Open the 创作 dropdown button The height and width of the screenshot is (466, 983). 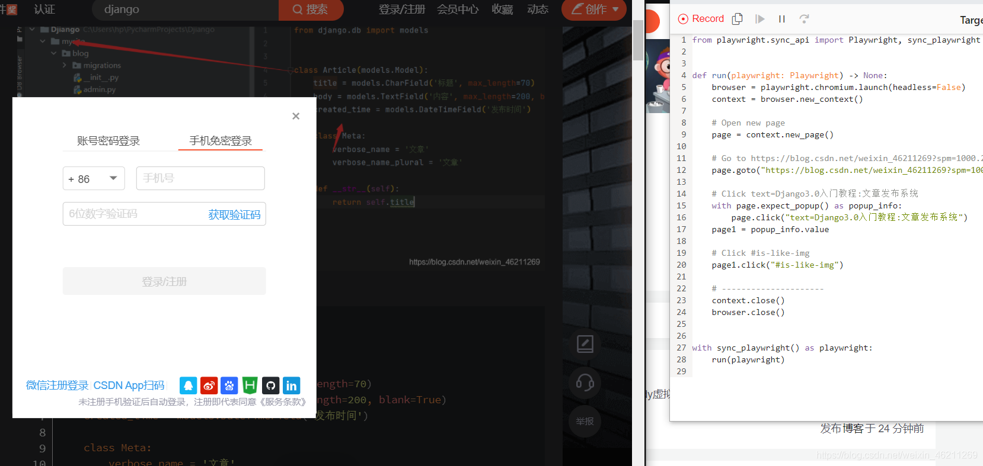594,9
